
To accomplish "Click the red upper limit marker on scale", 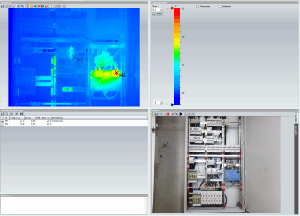I will tap(172, 8).
